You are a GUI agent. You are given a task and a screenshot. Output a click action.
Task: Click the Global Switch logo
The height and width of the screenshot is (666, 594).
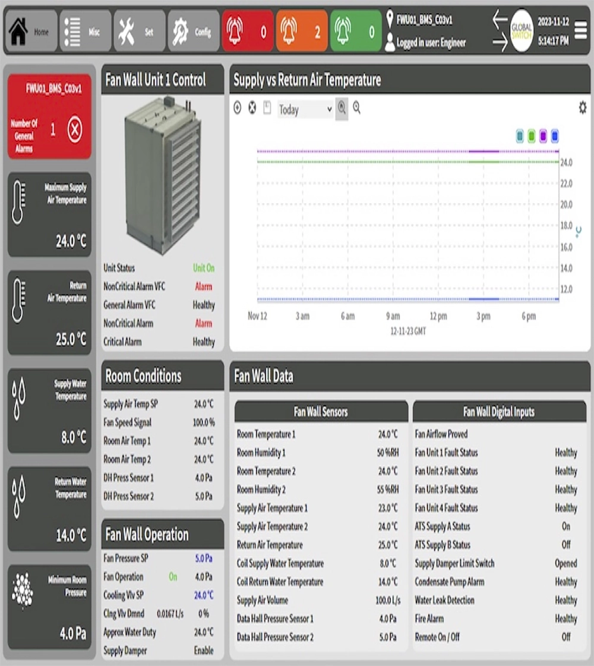pos(521,30)
